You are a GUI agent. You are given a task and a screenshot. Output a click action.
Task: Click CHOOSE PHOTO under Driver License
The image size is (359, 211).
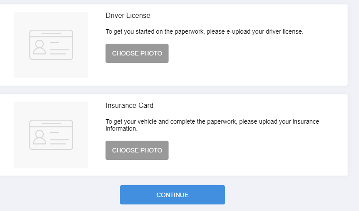137,53
